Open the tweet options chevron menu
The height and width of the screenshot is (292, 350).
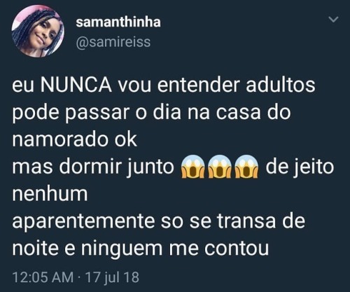[333, 20]
